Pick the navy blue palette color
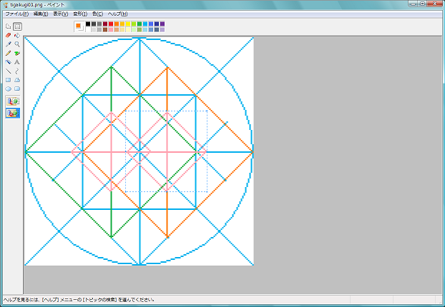The width and height of the screenshot is (445, 307). (157, 24)
